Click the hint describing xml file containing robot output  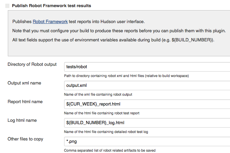[x=98, y=94]
